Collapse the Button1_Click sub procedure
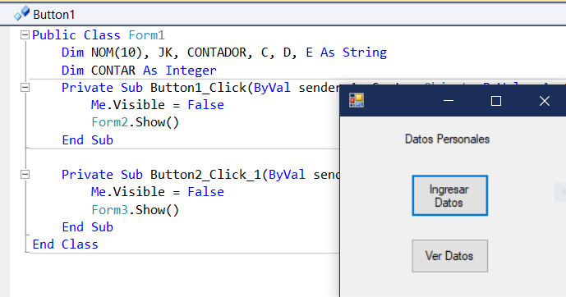 pos(25,88)
